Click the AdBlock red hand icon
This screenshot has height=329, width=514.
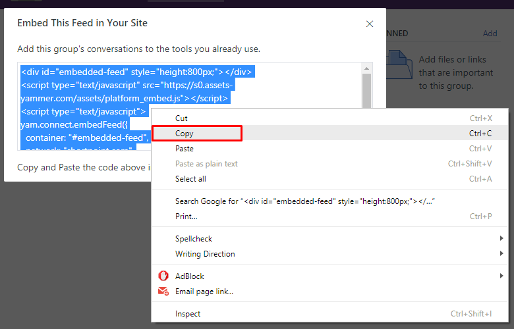[x=163, y=276]
